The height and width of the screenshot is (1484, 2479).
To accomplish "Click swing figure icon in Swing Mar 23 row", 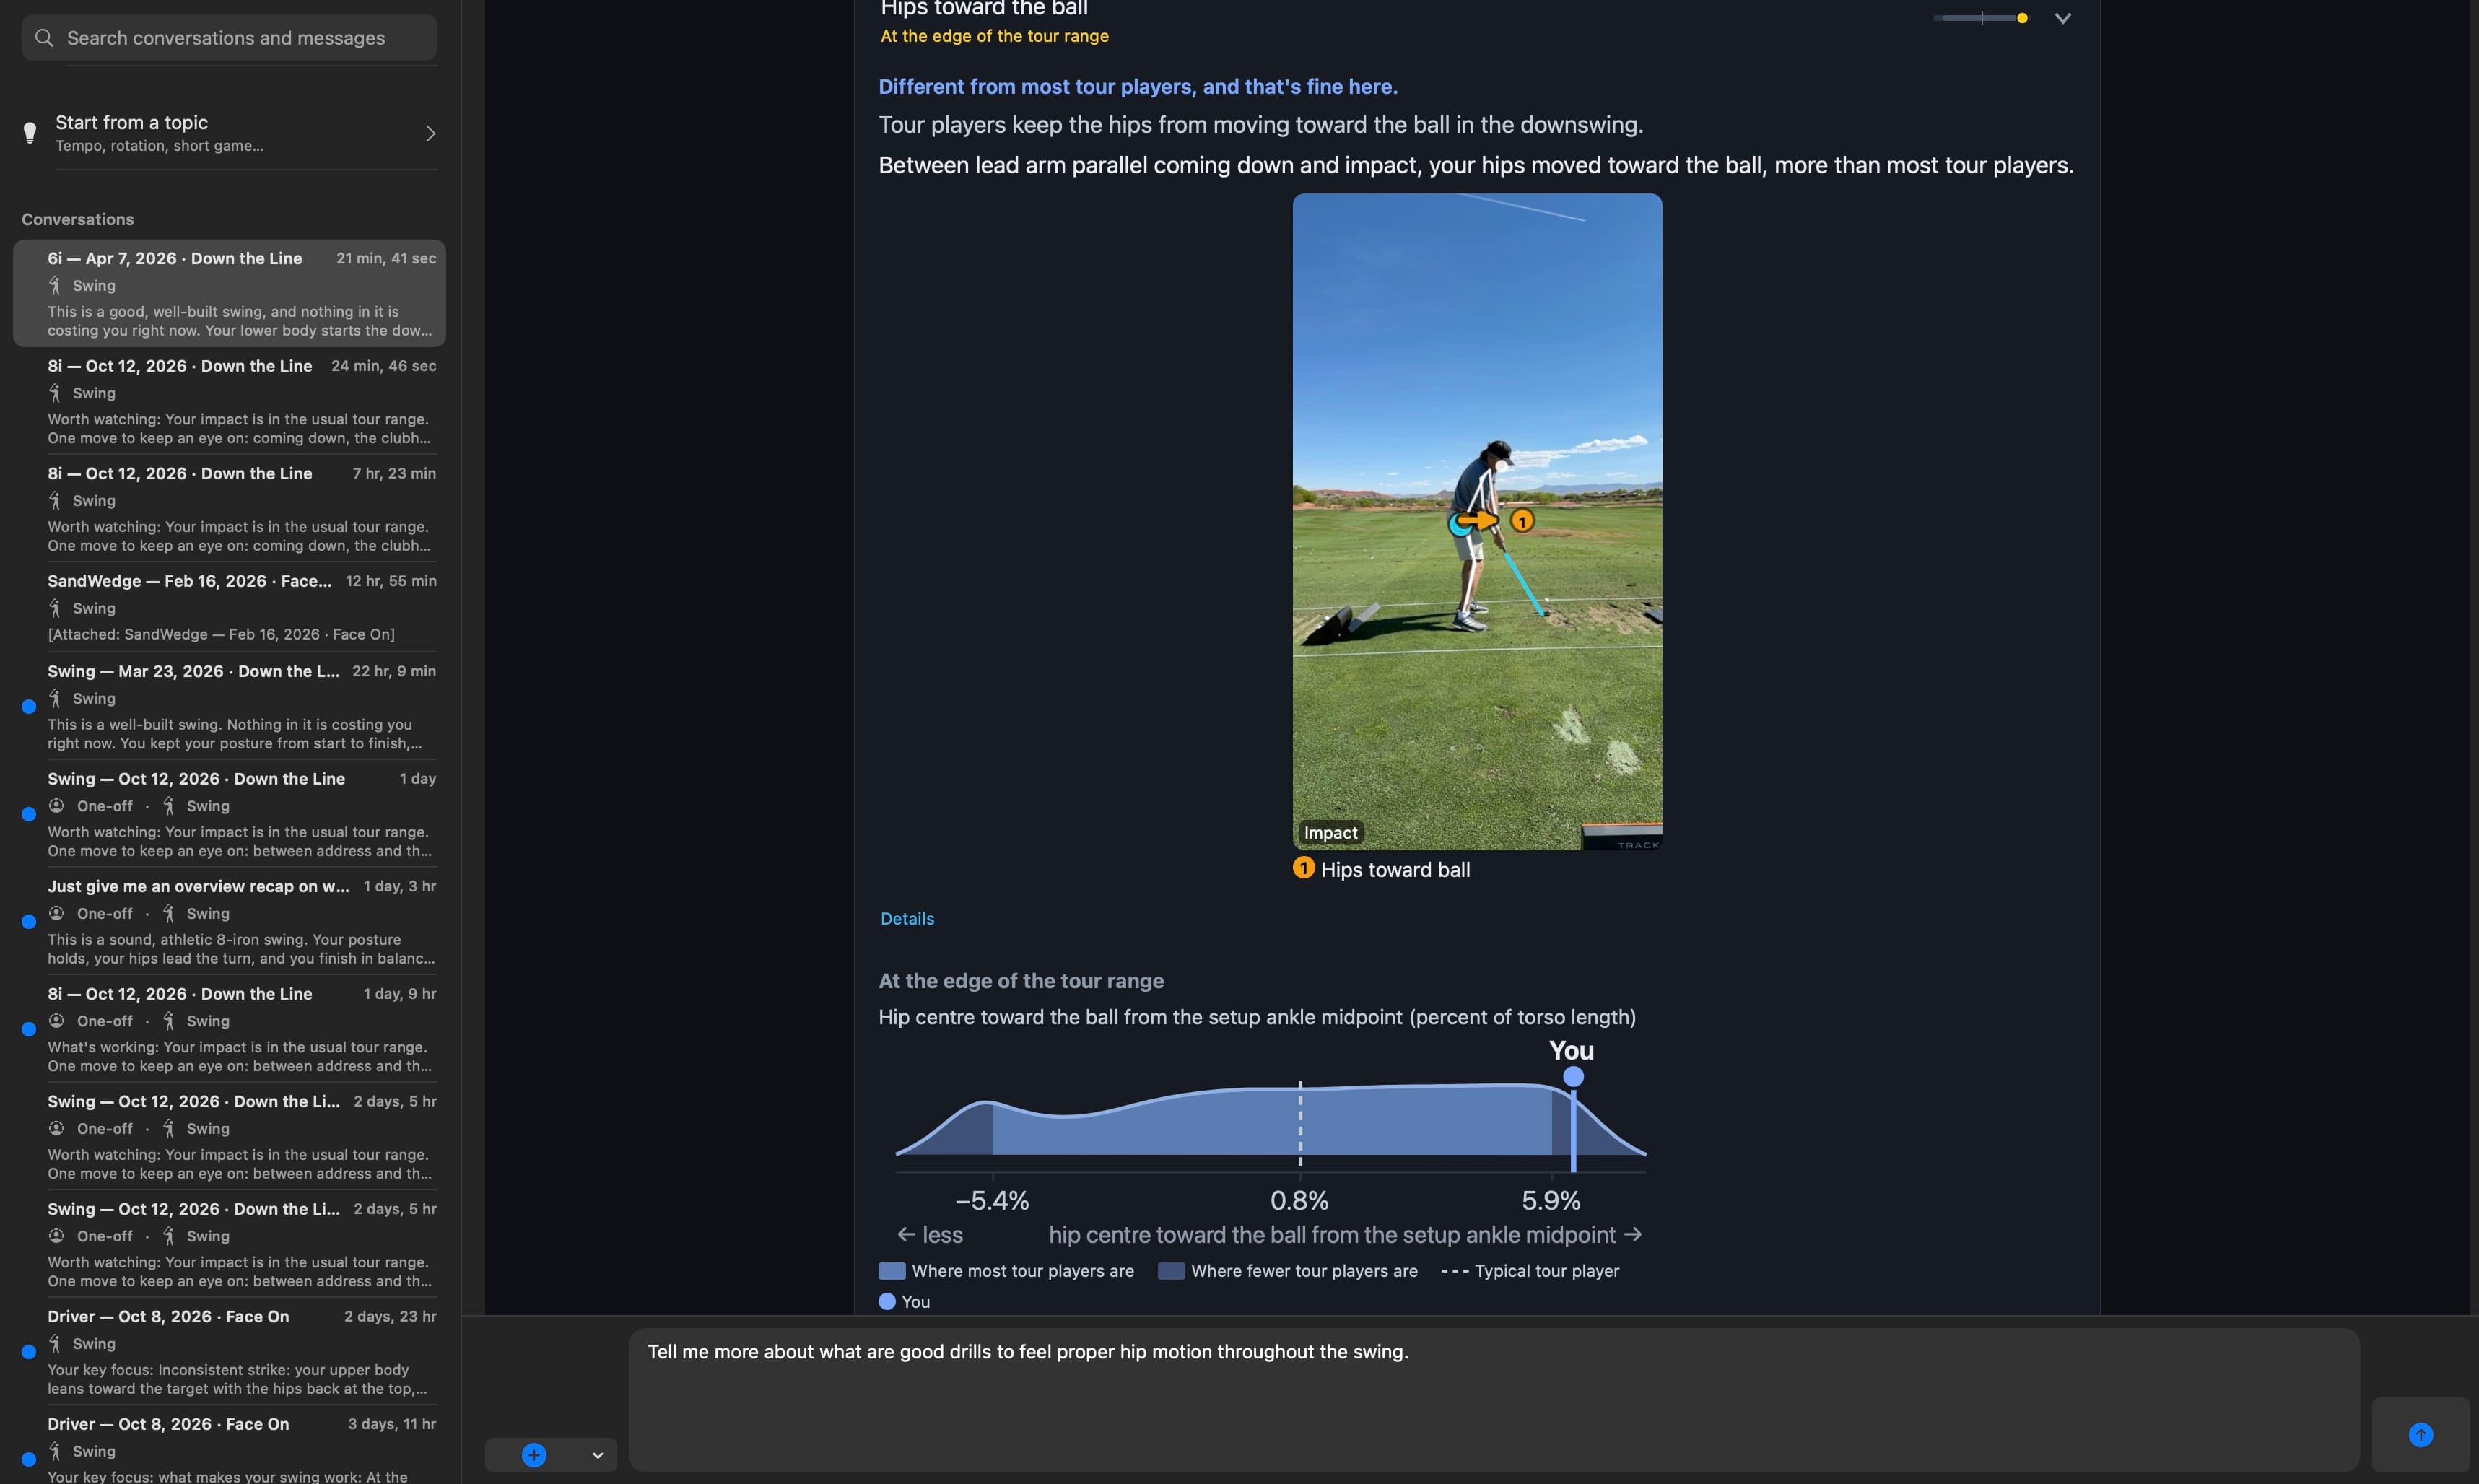I will pyautogui.click(x=55, y=698).
